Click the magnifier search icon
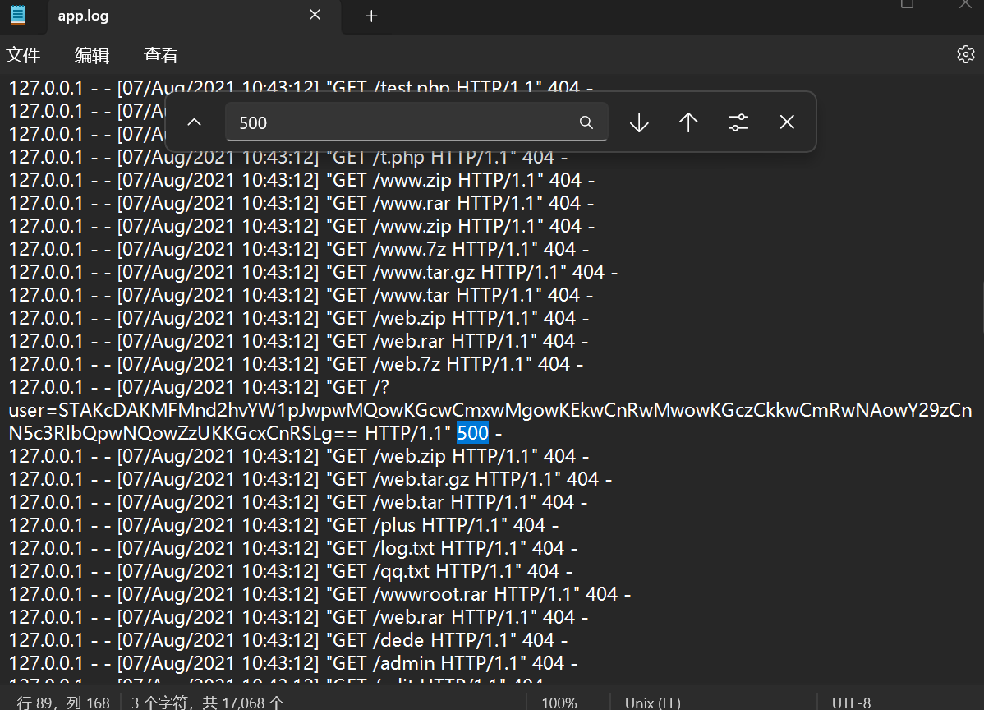Viewport: 984px width, 710px height. 586,122
